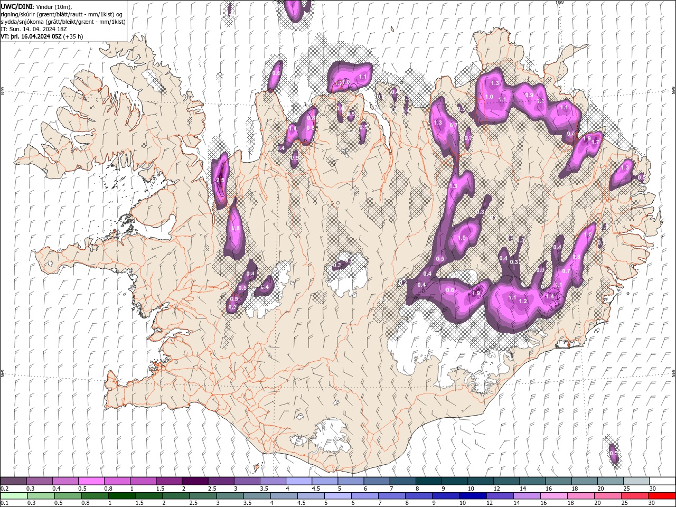This screenshot has width=676, height=507.
Task: Click the palest green rain swatch starting at 0.1
Action: pyautogui.click(x=14, y=496)
